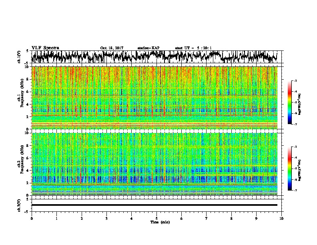Image resolution: width=317 pixels, height=245 pixels.
Task: Click the ch.2 frequency tick label "6"
Action: tap(28, 158)
